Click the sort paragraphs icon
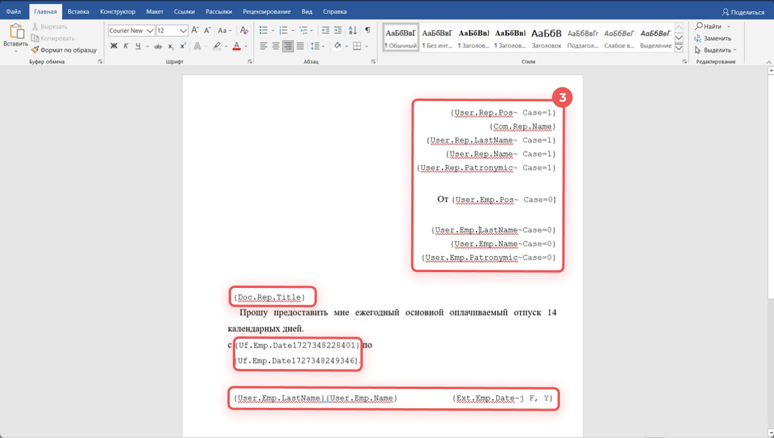Image resolution: width=774 pixels, height=438 pixels. [353, 30]
